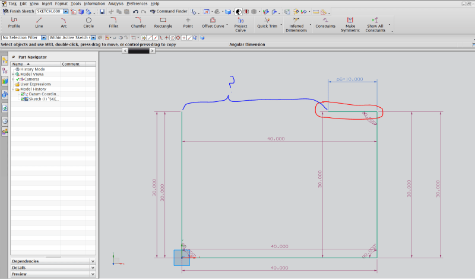
Task: Use the Quick Trim tool
Action: point(267,23)
